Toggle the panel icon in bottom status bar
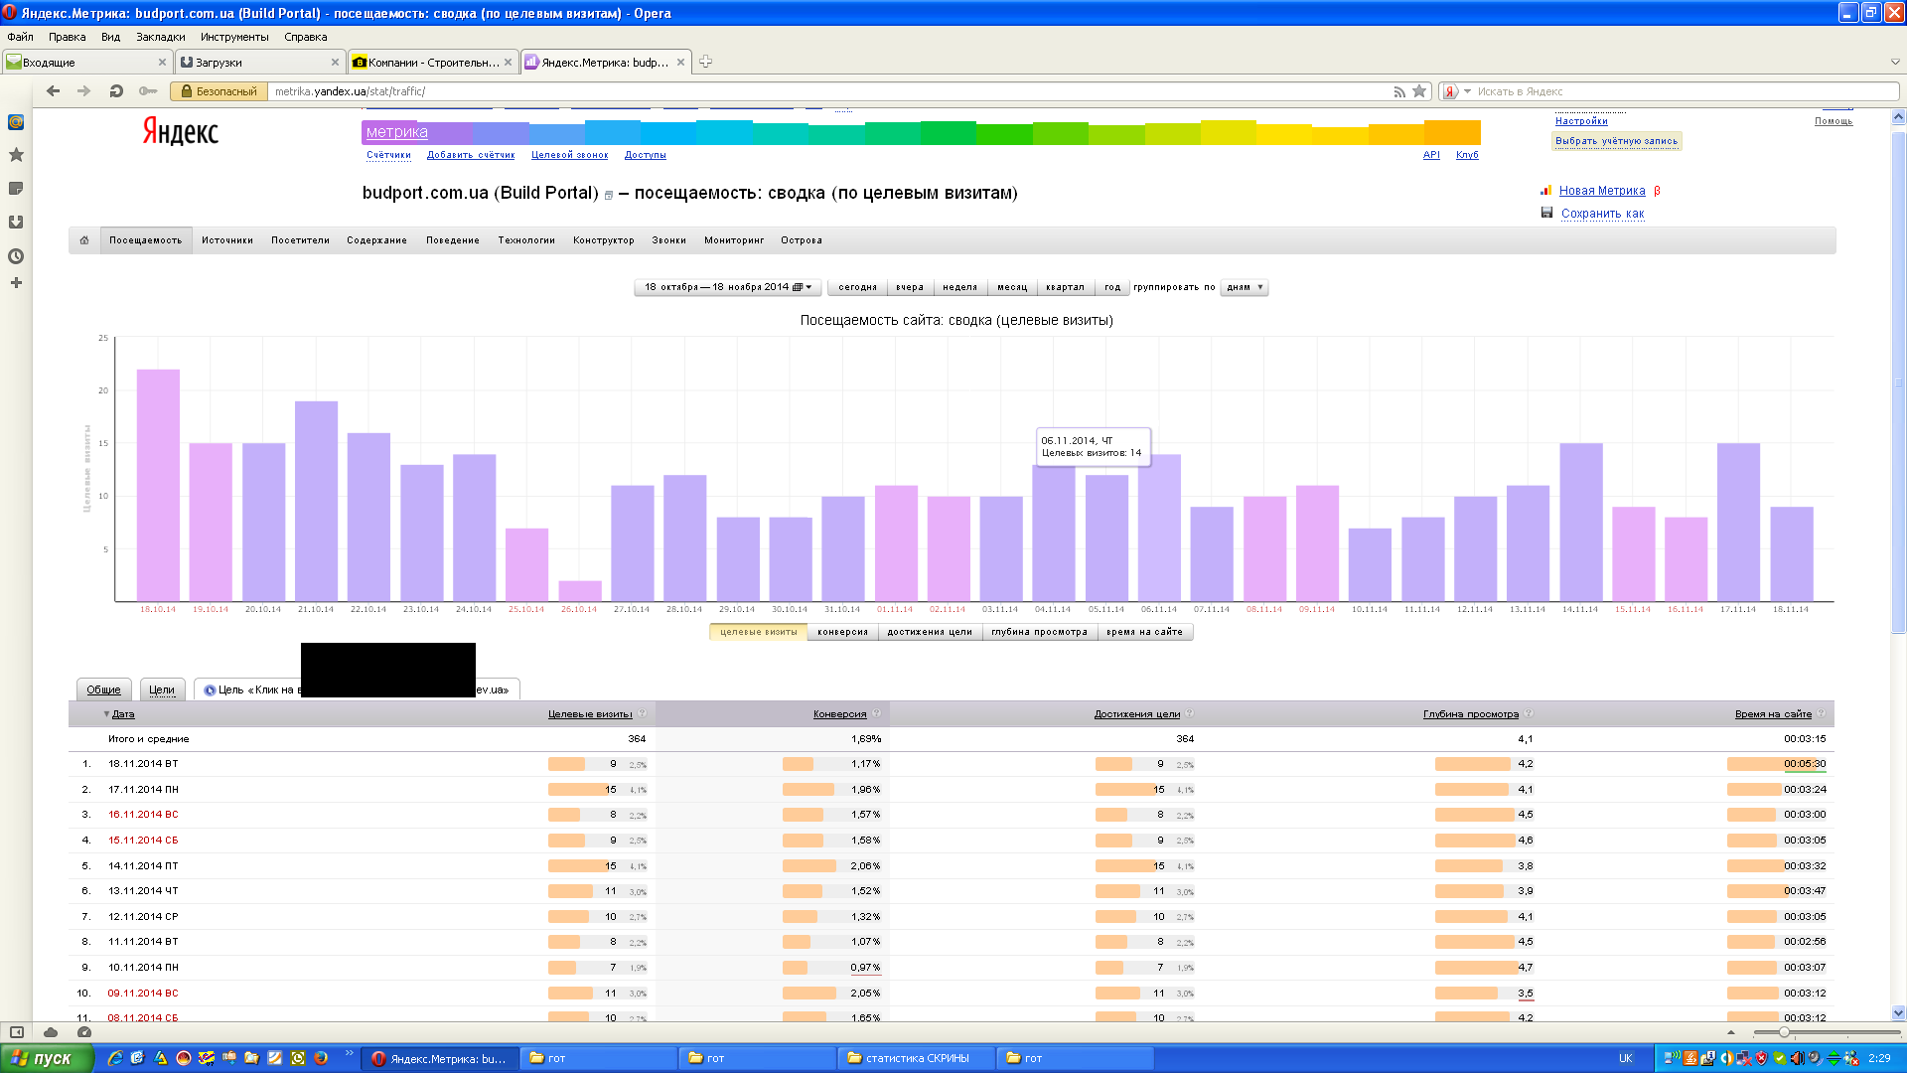 click(17, 1032)
